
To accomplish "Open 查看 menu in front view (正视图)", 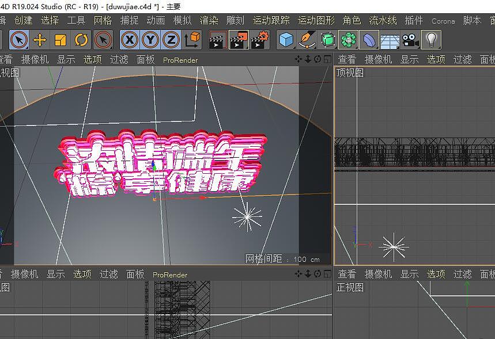I will coord(347,274).
